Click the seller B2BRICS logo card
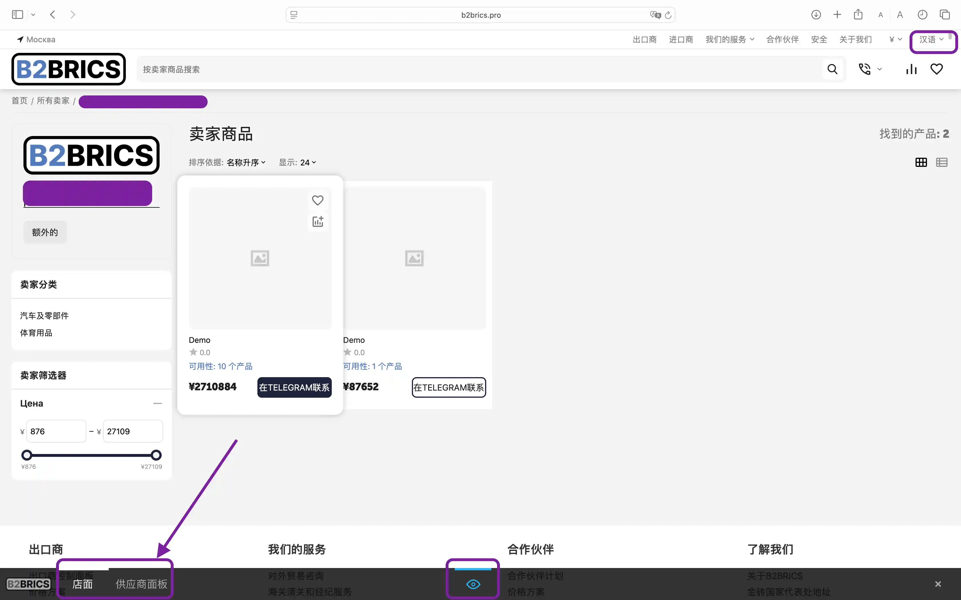This screenshot has height=600, width=961. click(x=91, y=155)
